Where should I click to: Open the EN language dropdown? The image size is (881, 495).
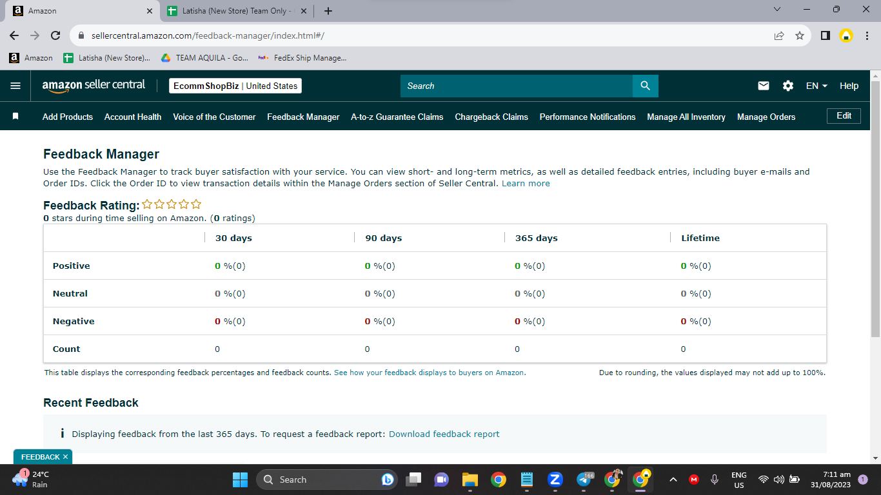[x=817, y=86]
